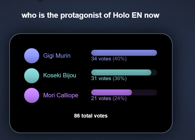
Task: Click Mori Calliope's purple avatar circle
Action: click(32, 95)
